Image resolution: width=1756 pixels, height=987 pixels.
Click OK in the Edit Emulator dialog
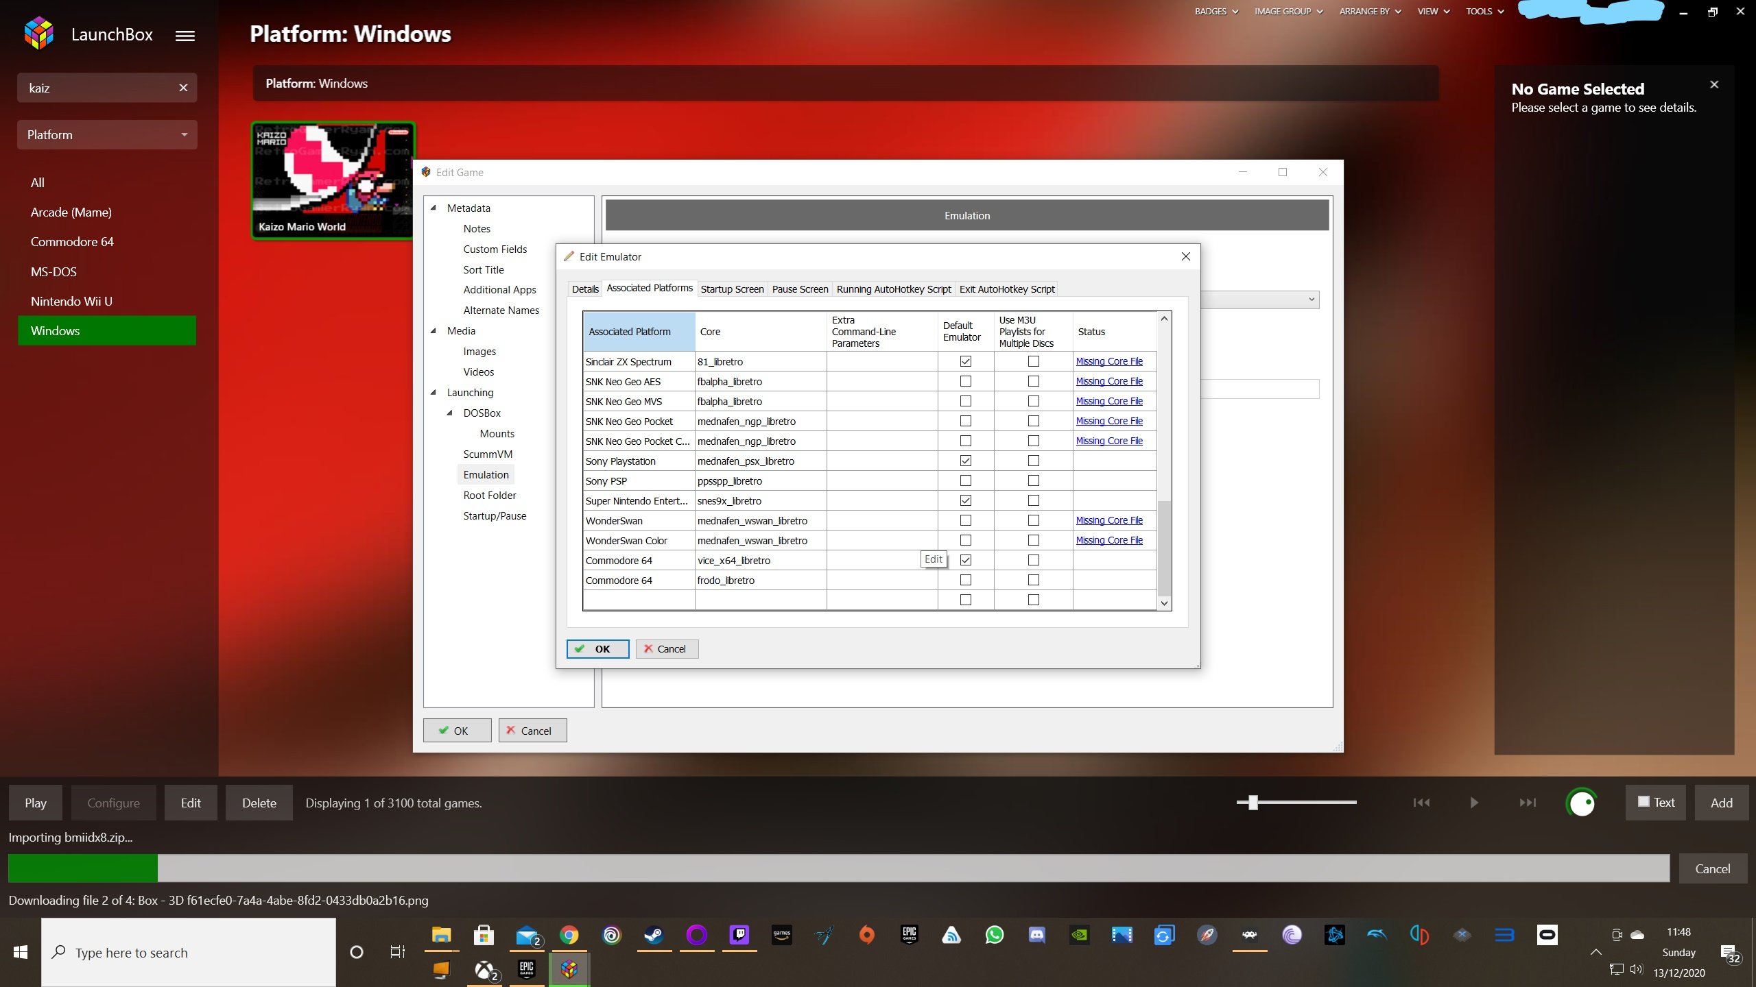[x=597, y=649]
